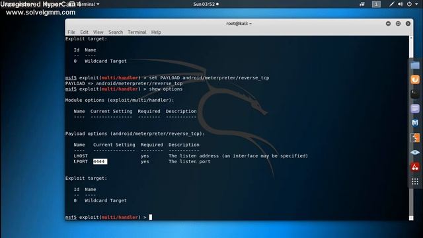The height and width of the screenshot is (238, 423).
Task: Show all applications grid icon
Action: click(415, 182)
